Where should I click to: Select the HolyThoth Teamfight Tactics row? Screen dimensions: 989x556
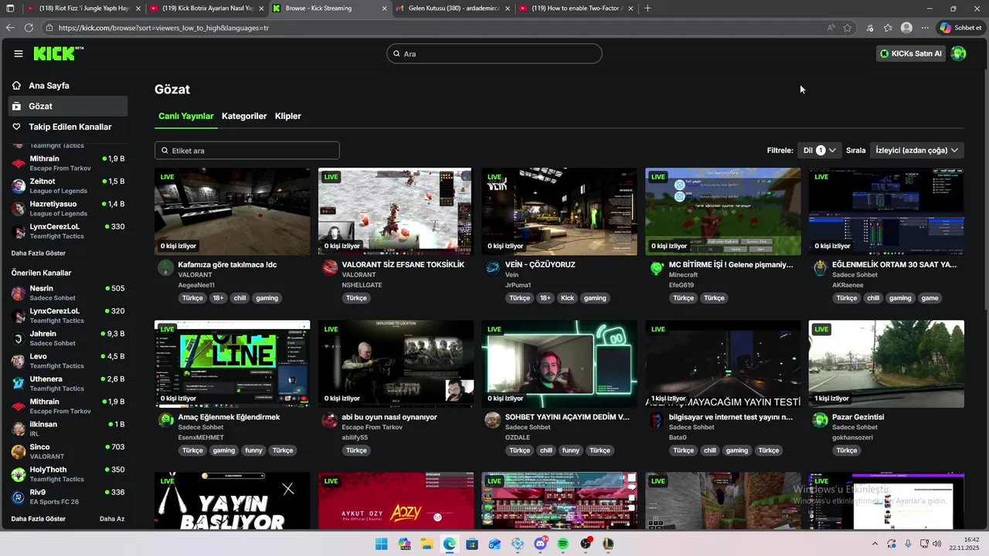pos(68,474)
